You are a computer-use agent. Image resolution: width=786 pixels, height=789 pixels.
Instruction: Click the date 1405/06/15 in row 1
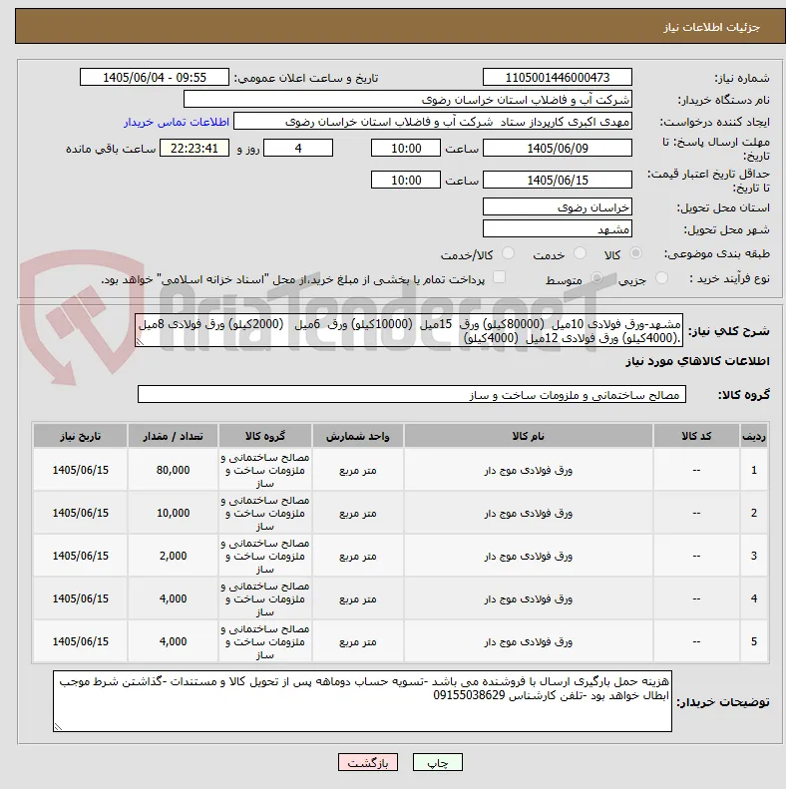click(81, 470)
